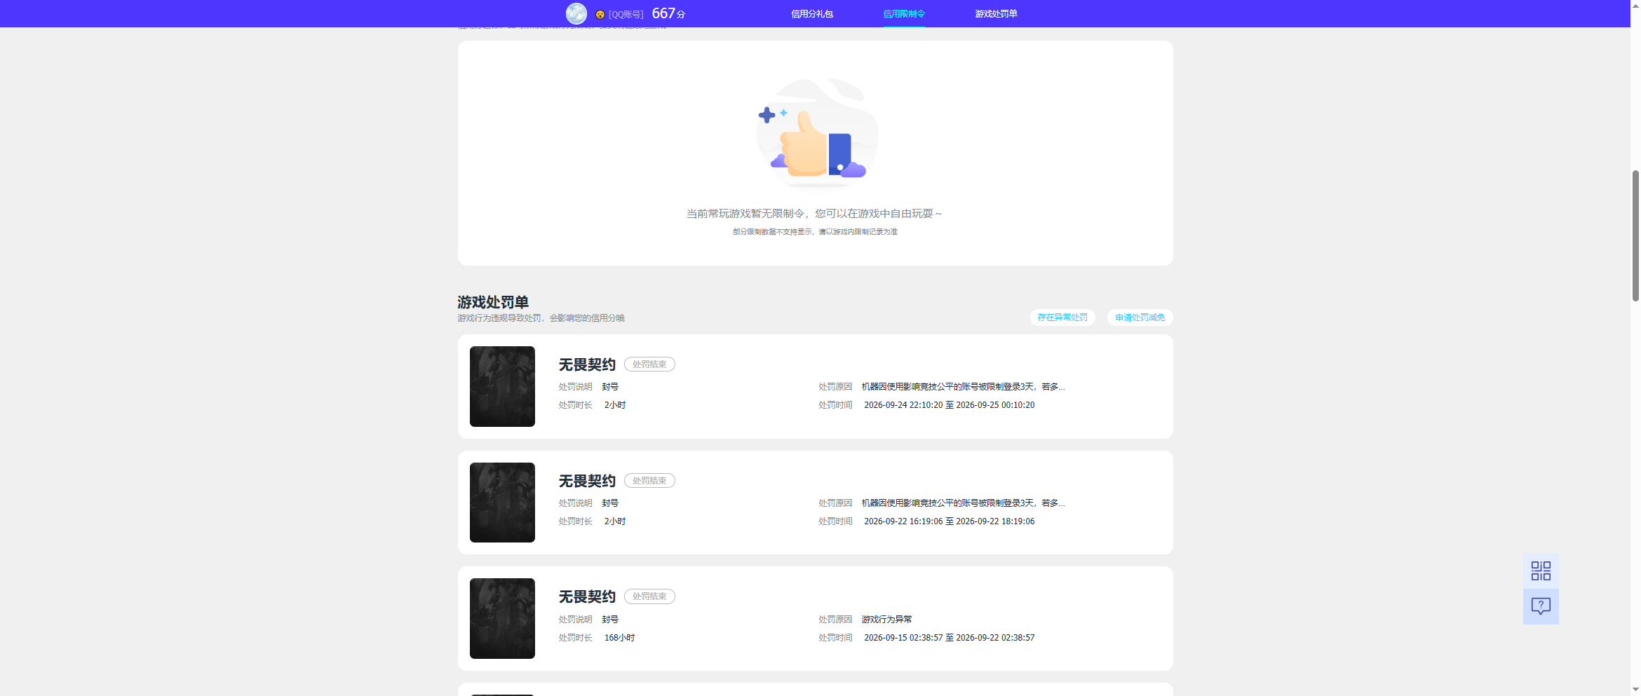Switch to the 信用分礼包 tab
Image resolution: width=1641 pixels, height=696 pixels.
click(x=812, y=14)
